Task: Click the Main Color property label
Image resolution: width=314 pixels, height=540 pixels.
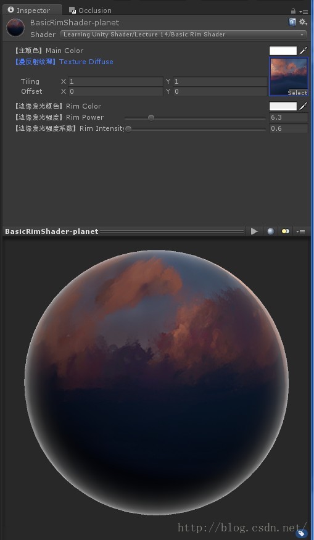Action: coord(49,51)
